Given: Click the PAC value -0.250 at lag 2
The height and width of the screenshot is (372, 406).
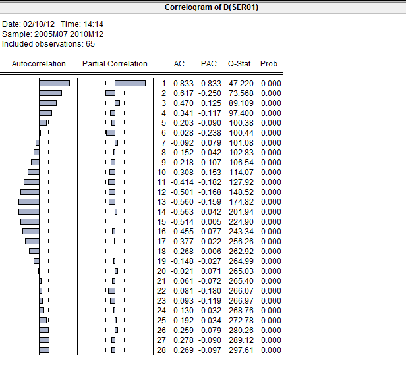Looking at the screenshot, I should 210,93.
